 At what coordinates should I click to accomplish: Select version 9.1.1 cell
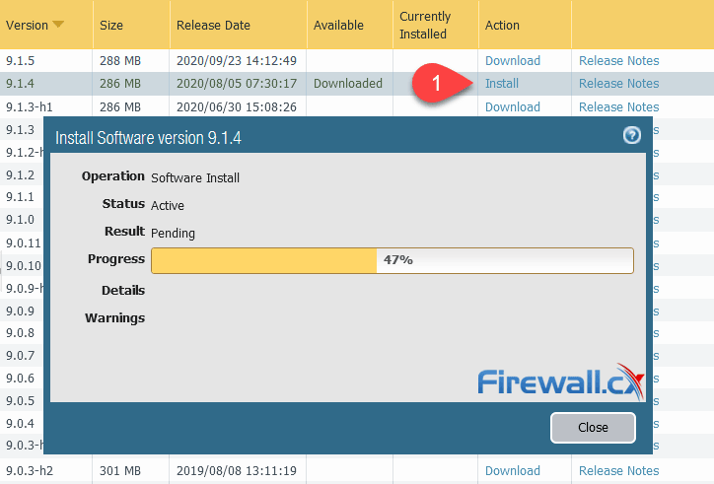(20, 197)
